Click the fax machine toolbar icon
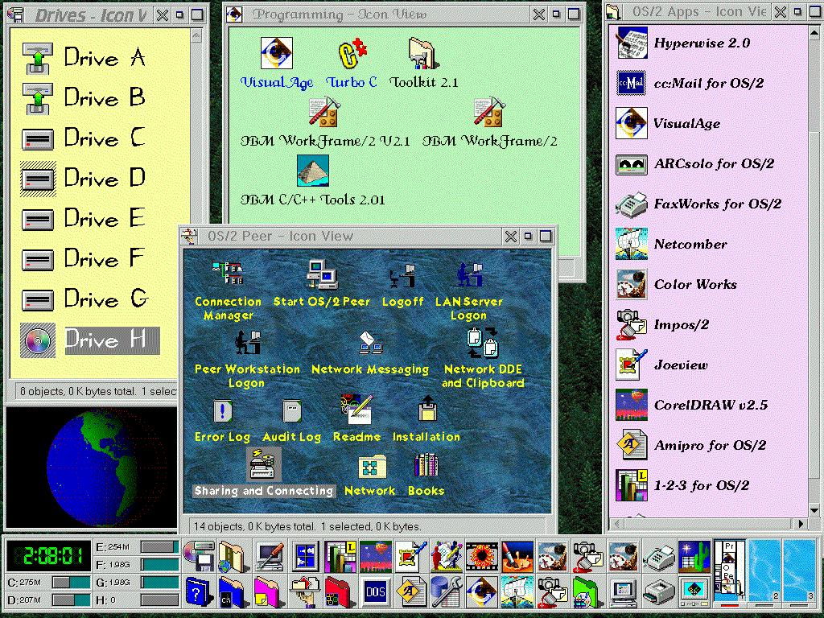This screenshot has height=618, width=824. [659, 557]
